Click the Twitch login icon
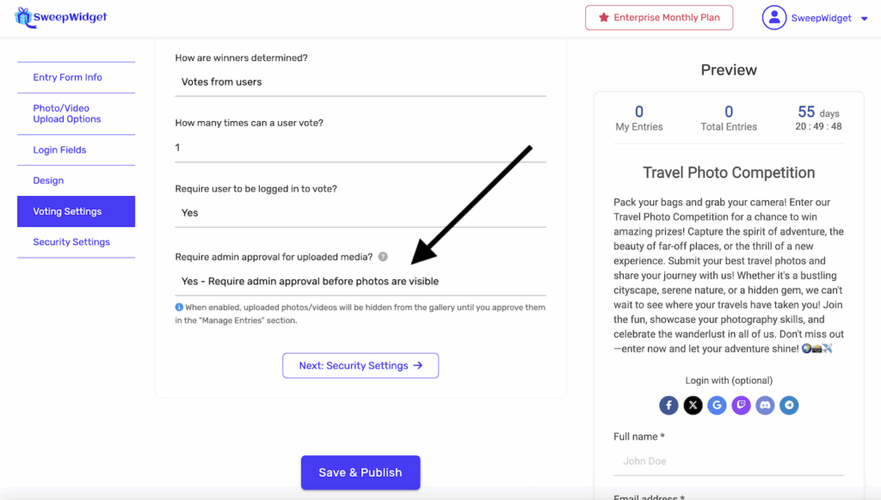881x500 pixels. 742,405
